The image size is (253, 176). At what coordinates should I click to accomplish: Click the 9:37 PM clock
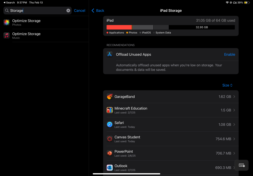pos(22,3)
